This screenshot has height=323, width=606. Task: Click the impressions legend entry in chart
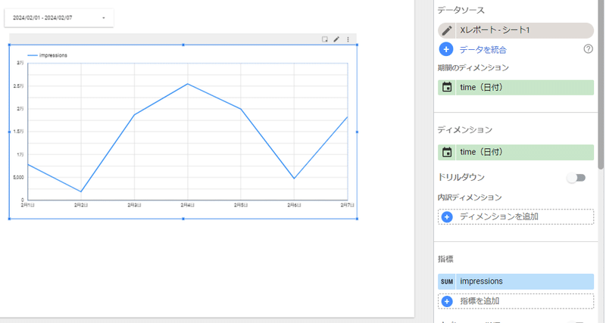pos(47,55)
